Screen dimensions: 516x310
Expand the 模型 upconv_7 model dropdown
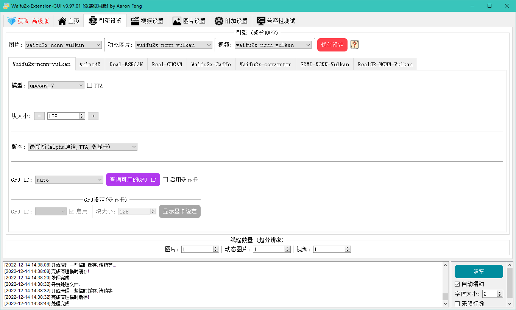[x=56, y=86]
